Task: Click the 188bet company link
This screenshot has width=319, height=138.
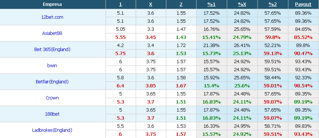Action: click(x=52, y=114)
